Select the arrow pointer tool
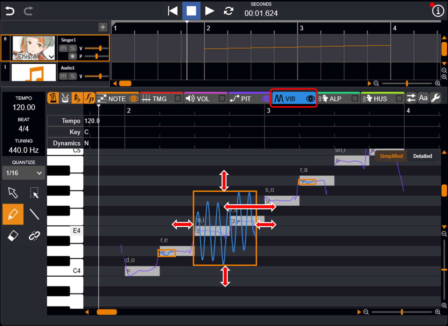Image resolution: width=448 pixels, height=326 pixels. [13, 192]
